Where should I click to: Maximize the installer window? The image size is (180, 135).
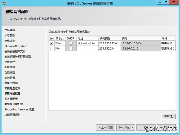pyautogui.click(x=166, y=2)
